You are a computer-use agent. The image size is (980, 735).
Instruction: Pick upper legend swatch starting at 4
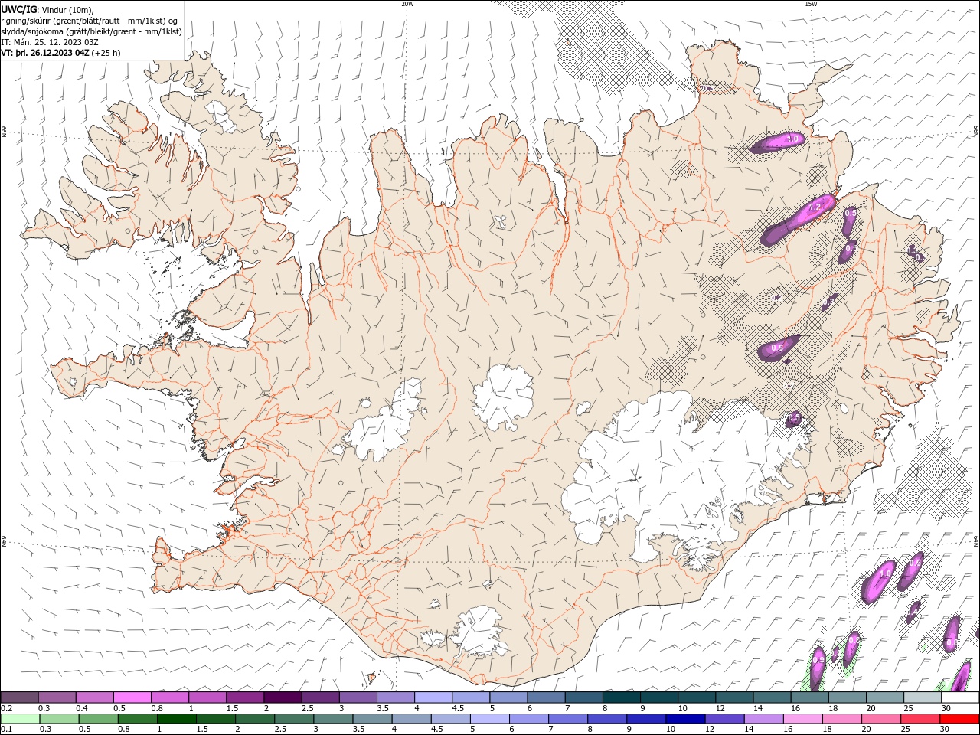point(433,697)
